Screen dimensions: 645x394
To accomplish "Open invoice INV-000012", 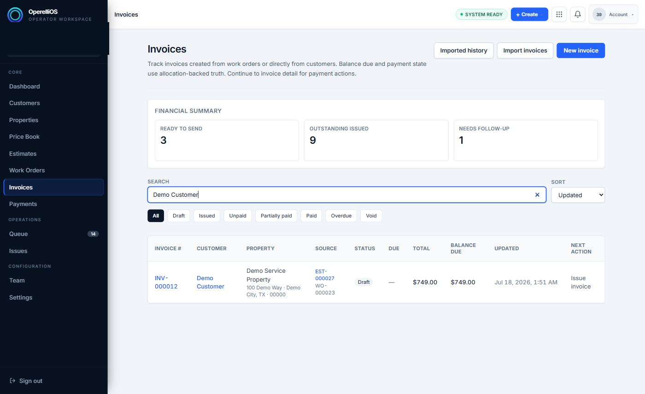I will tap(166, 282).
